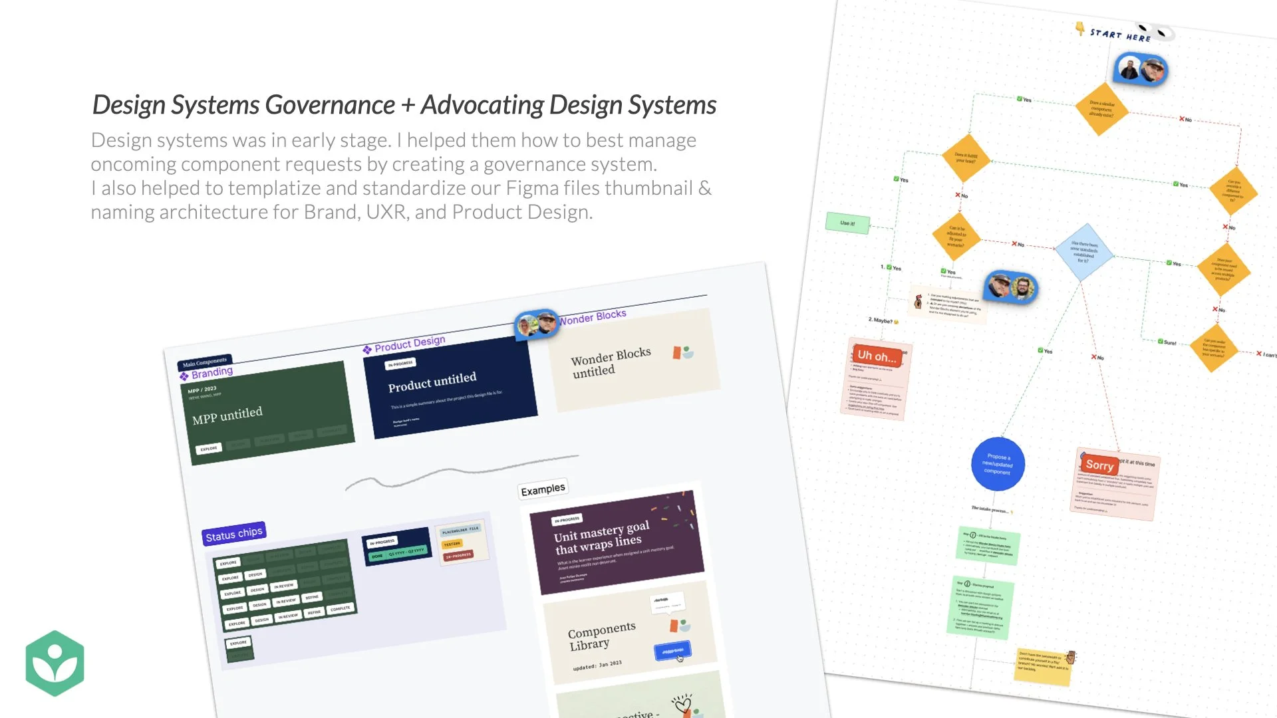This screenshot has width=1277, height=718.
Task: Click the '1. Yes' green checkmark
Action: [889, 267]
